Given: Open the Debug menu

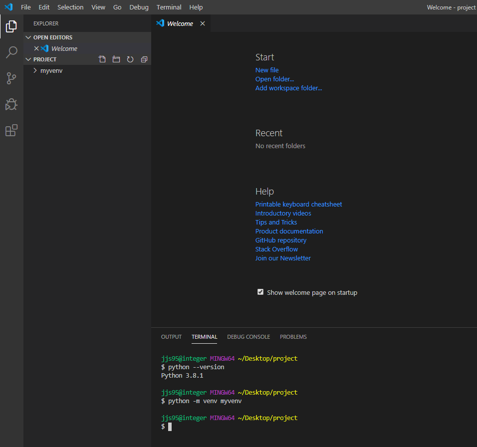Looking at the screenshot, I should pyautogui.click(x=139, y=7).
